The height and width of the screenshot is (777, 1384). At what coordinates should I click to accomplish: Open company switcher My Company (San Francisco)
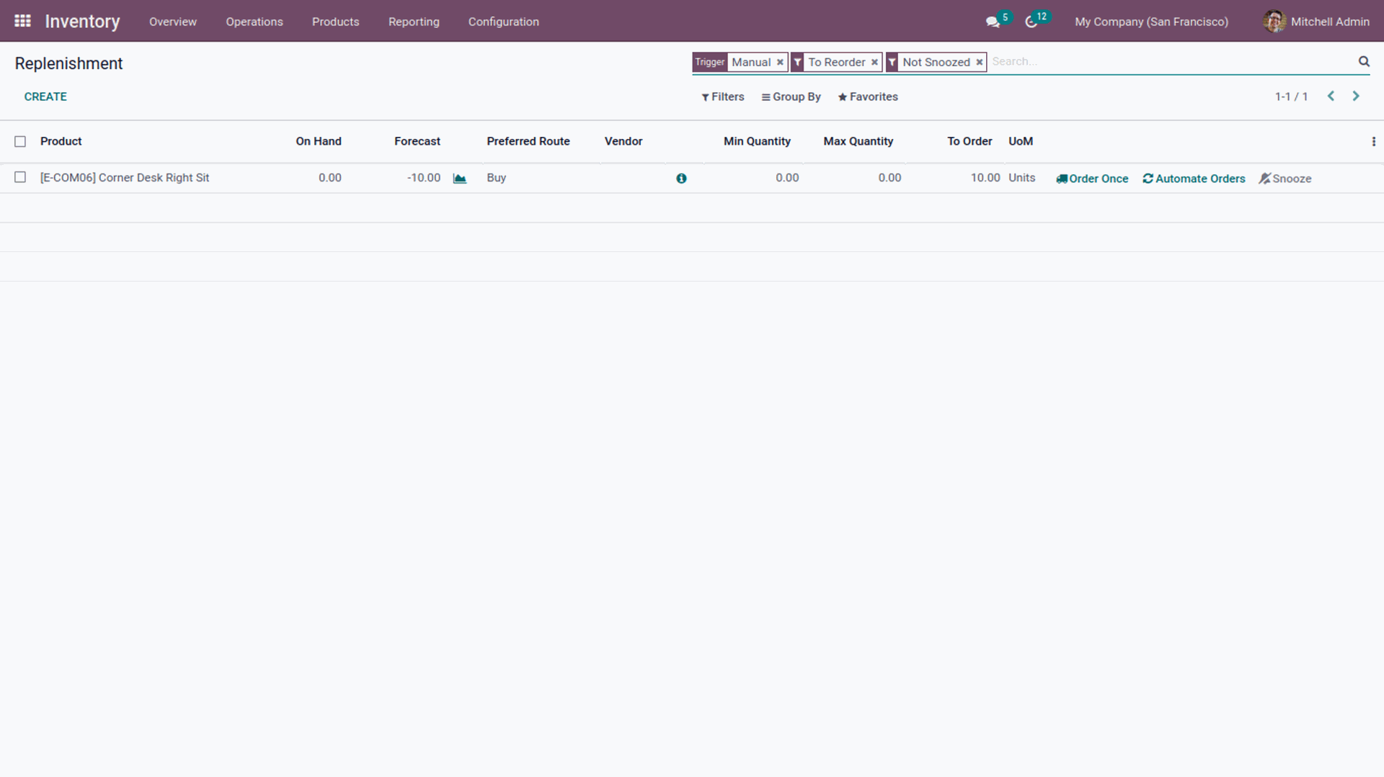1151,22
